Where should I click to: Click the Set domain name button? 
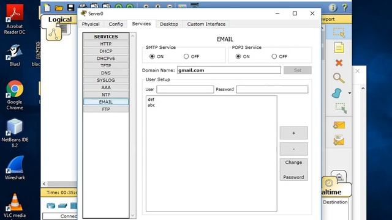298,70
